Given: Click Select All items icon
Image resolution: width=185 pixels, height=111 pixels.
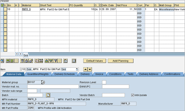Looking at the screenshot, I should (8, 61).
